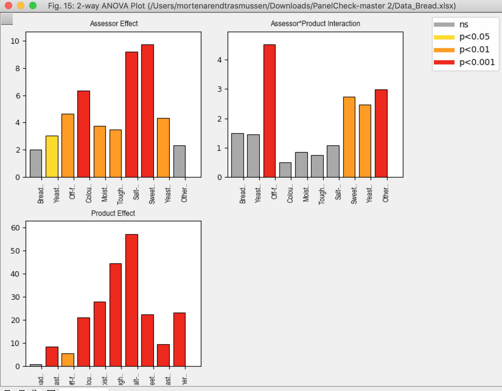Click the Tough bar in Interaction chart
The image size is (502, 391).
point(317,166)
